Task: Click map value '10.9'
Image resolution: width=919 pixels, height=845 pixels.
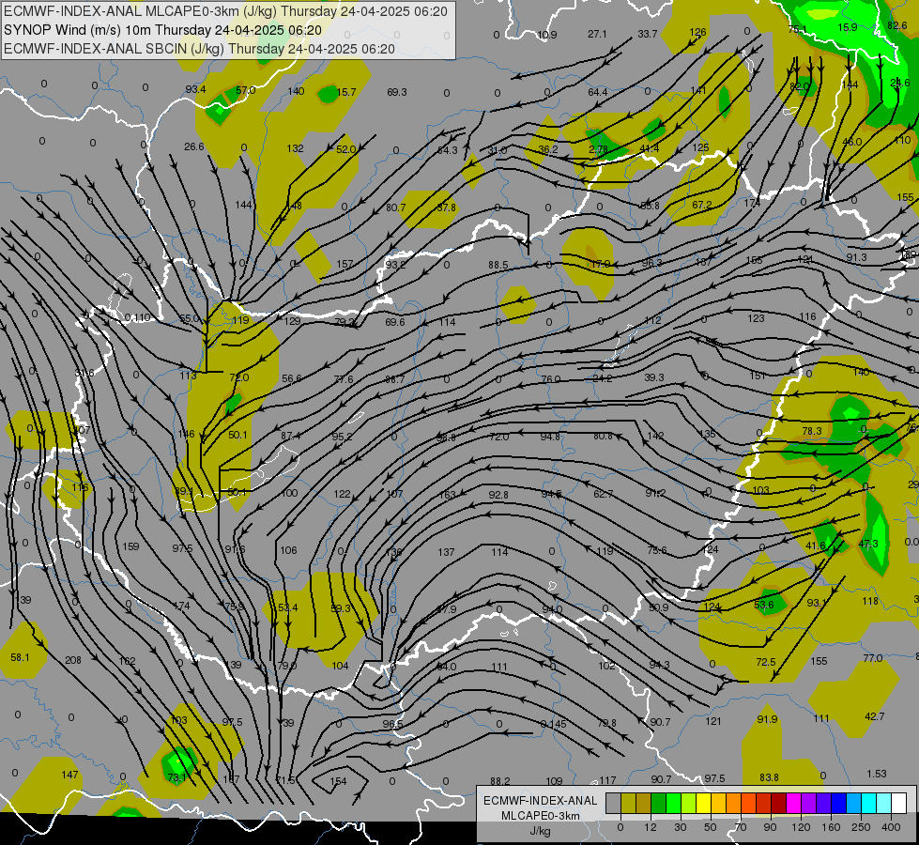Action: (x=547, y=35)
